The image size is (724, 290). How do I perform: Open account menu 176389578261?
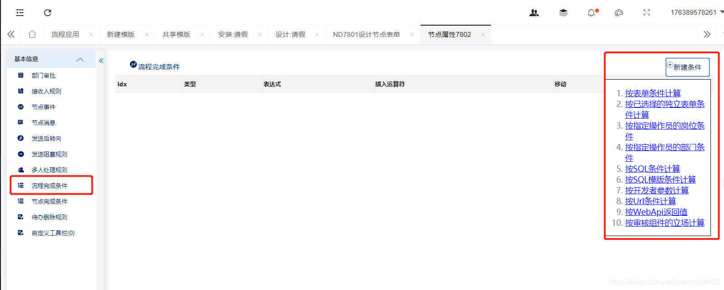coord(697,13)
